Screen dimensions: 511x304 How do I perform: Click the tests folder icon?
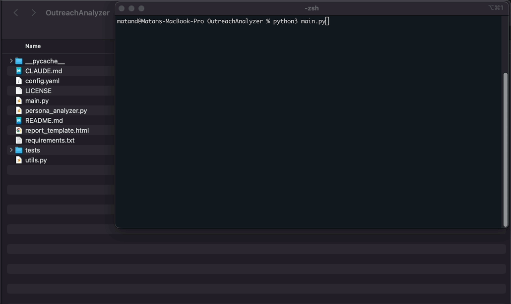point(19,150)
